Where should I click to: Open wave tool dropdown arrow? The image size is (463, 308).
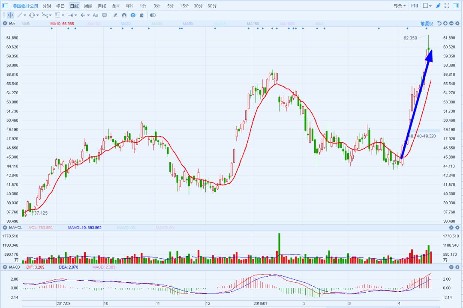coord(50,15)
